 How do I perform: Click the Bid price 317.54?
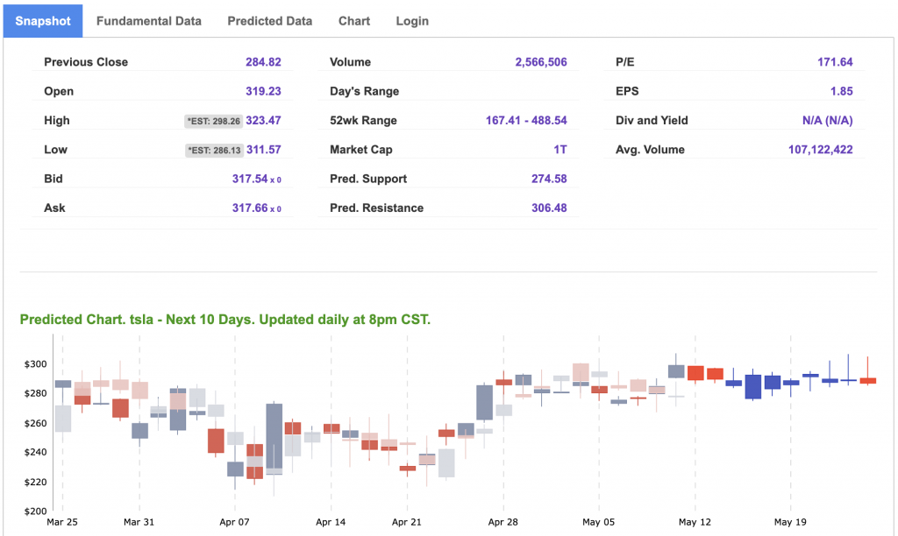point(250,179)
